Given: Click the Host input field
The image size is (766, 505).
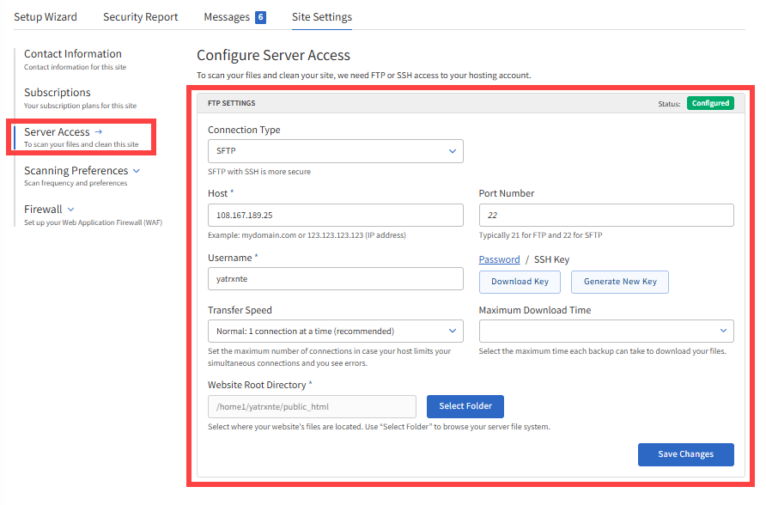Looking at the screenshot, I should click(x=335, y=215).
